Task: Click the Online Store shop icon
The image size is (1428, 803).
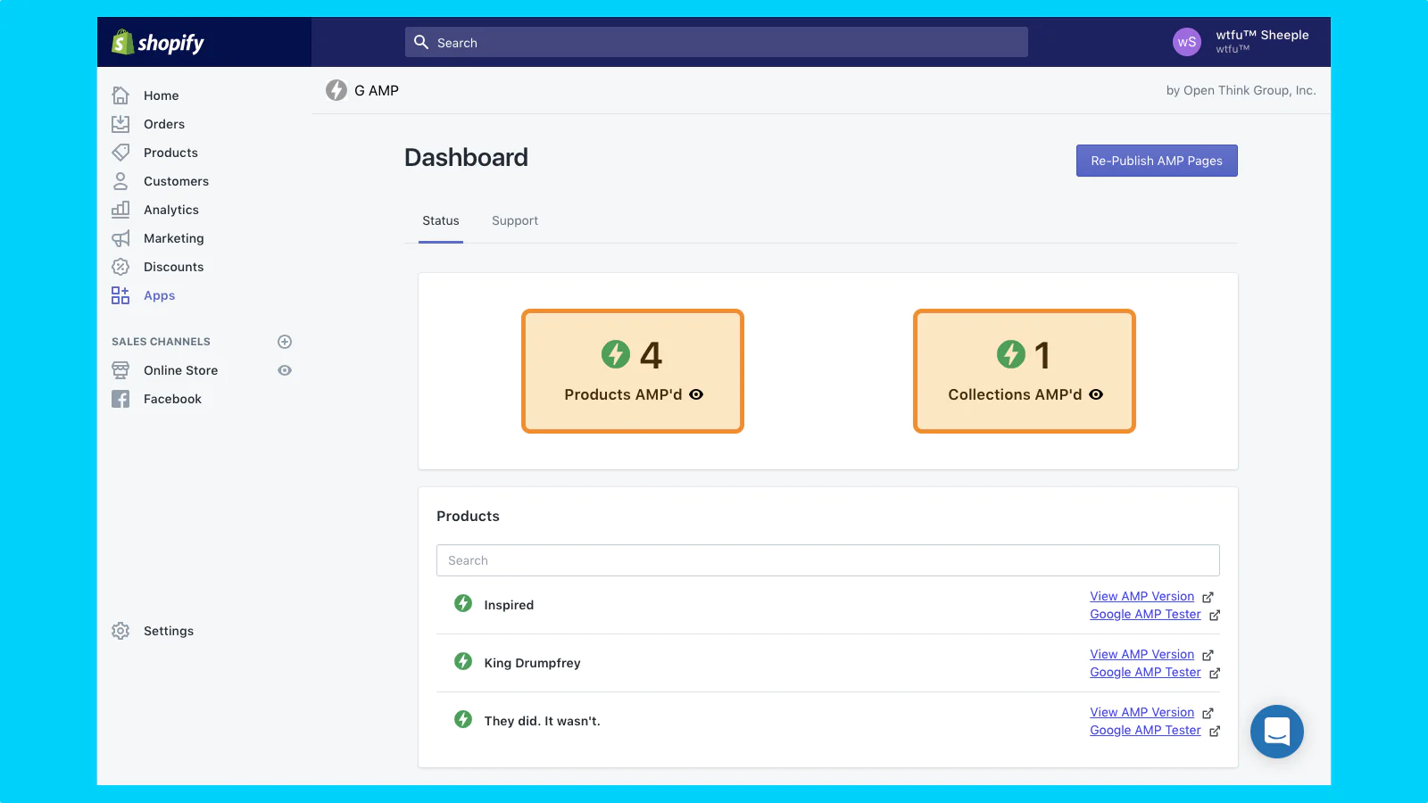Action: click(120, 370)
